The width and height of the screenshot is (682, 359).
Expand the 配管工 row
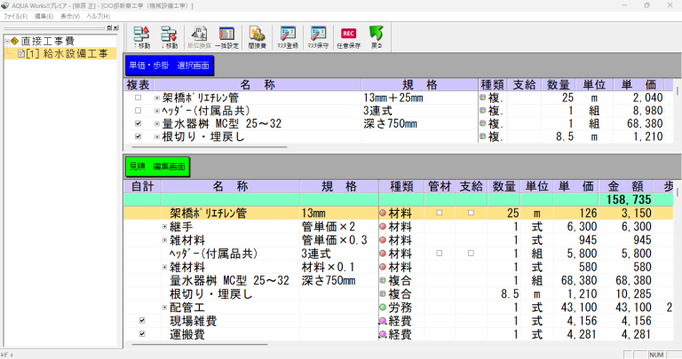[164, 308]
